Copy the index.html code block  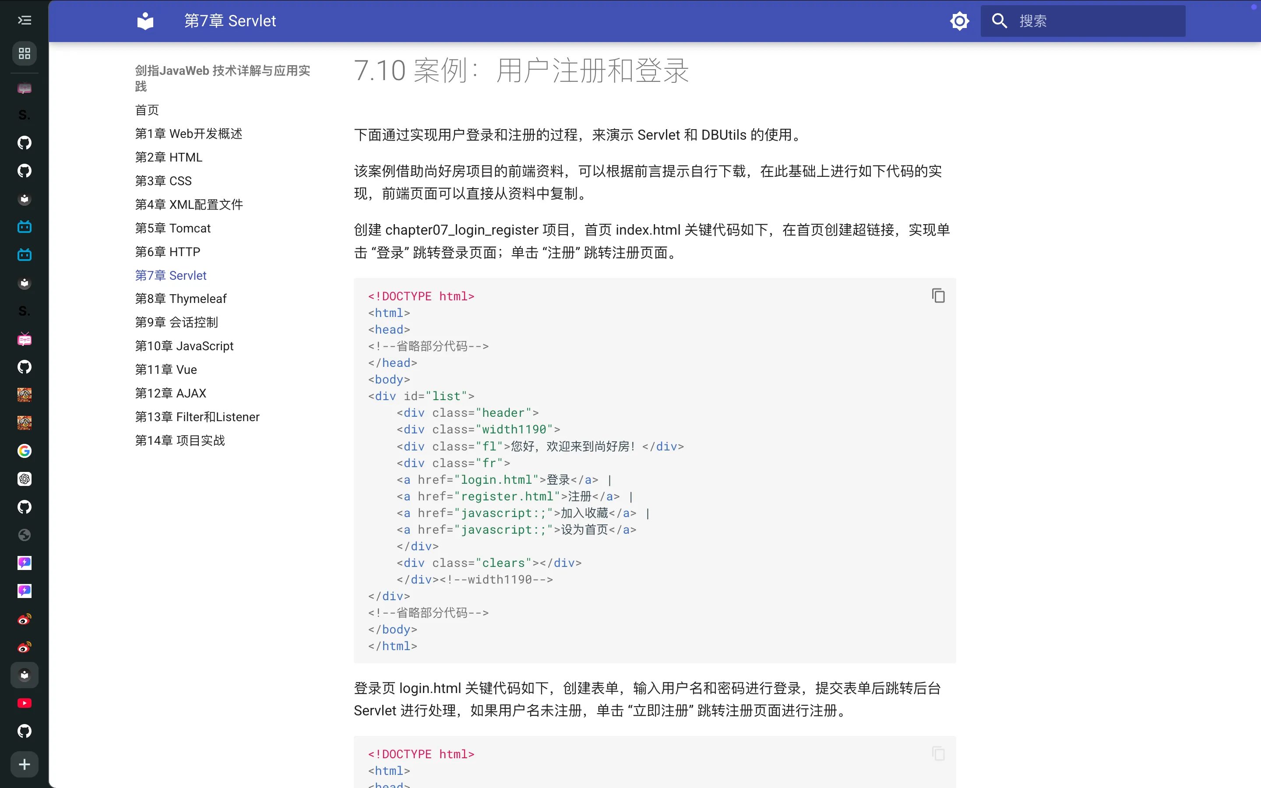tap(938, 296)
